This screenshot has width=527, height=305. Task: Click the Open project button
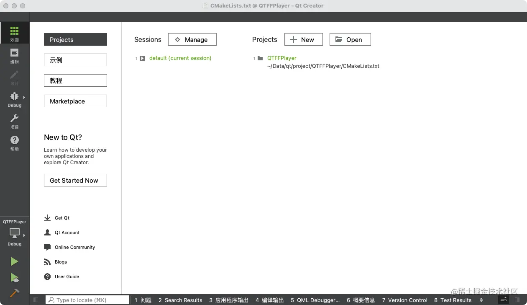pyautogui.click(x=350, y=39)
